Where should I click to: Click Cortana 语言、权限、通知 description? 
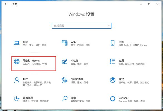point(132,101)
